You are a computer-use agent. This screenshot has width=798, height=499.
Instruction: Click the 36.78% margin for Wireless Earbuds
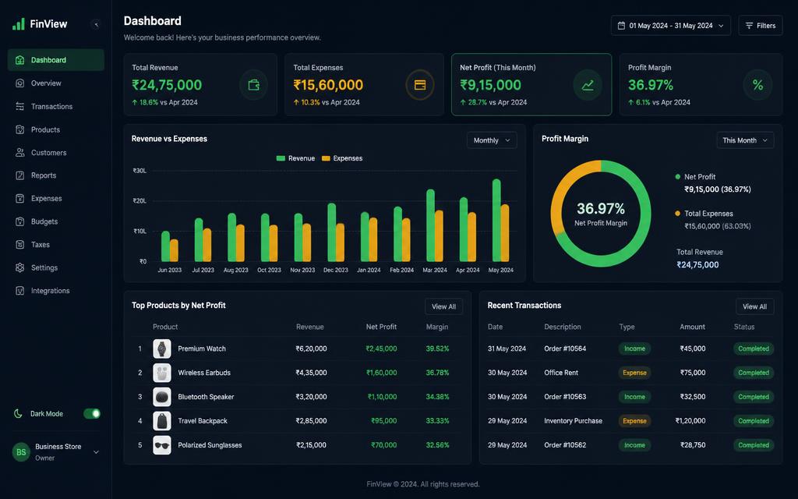pos(437,373)
